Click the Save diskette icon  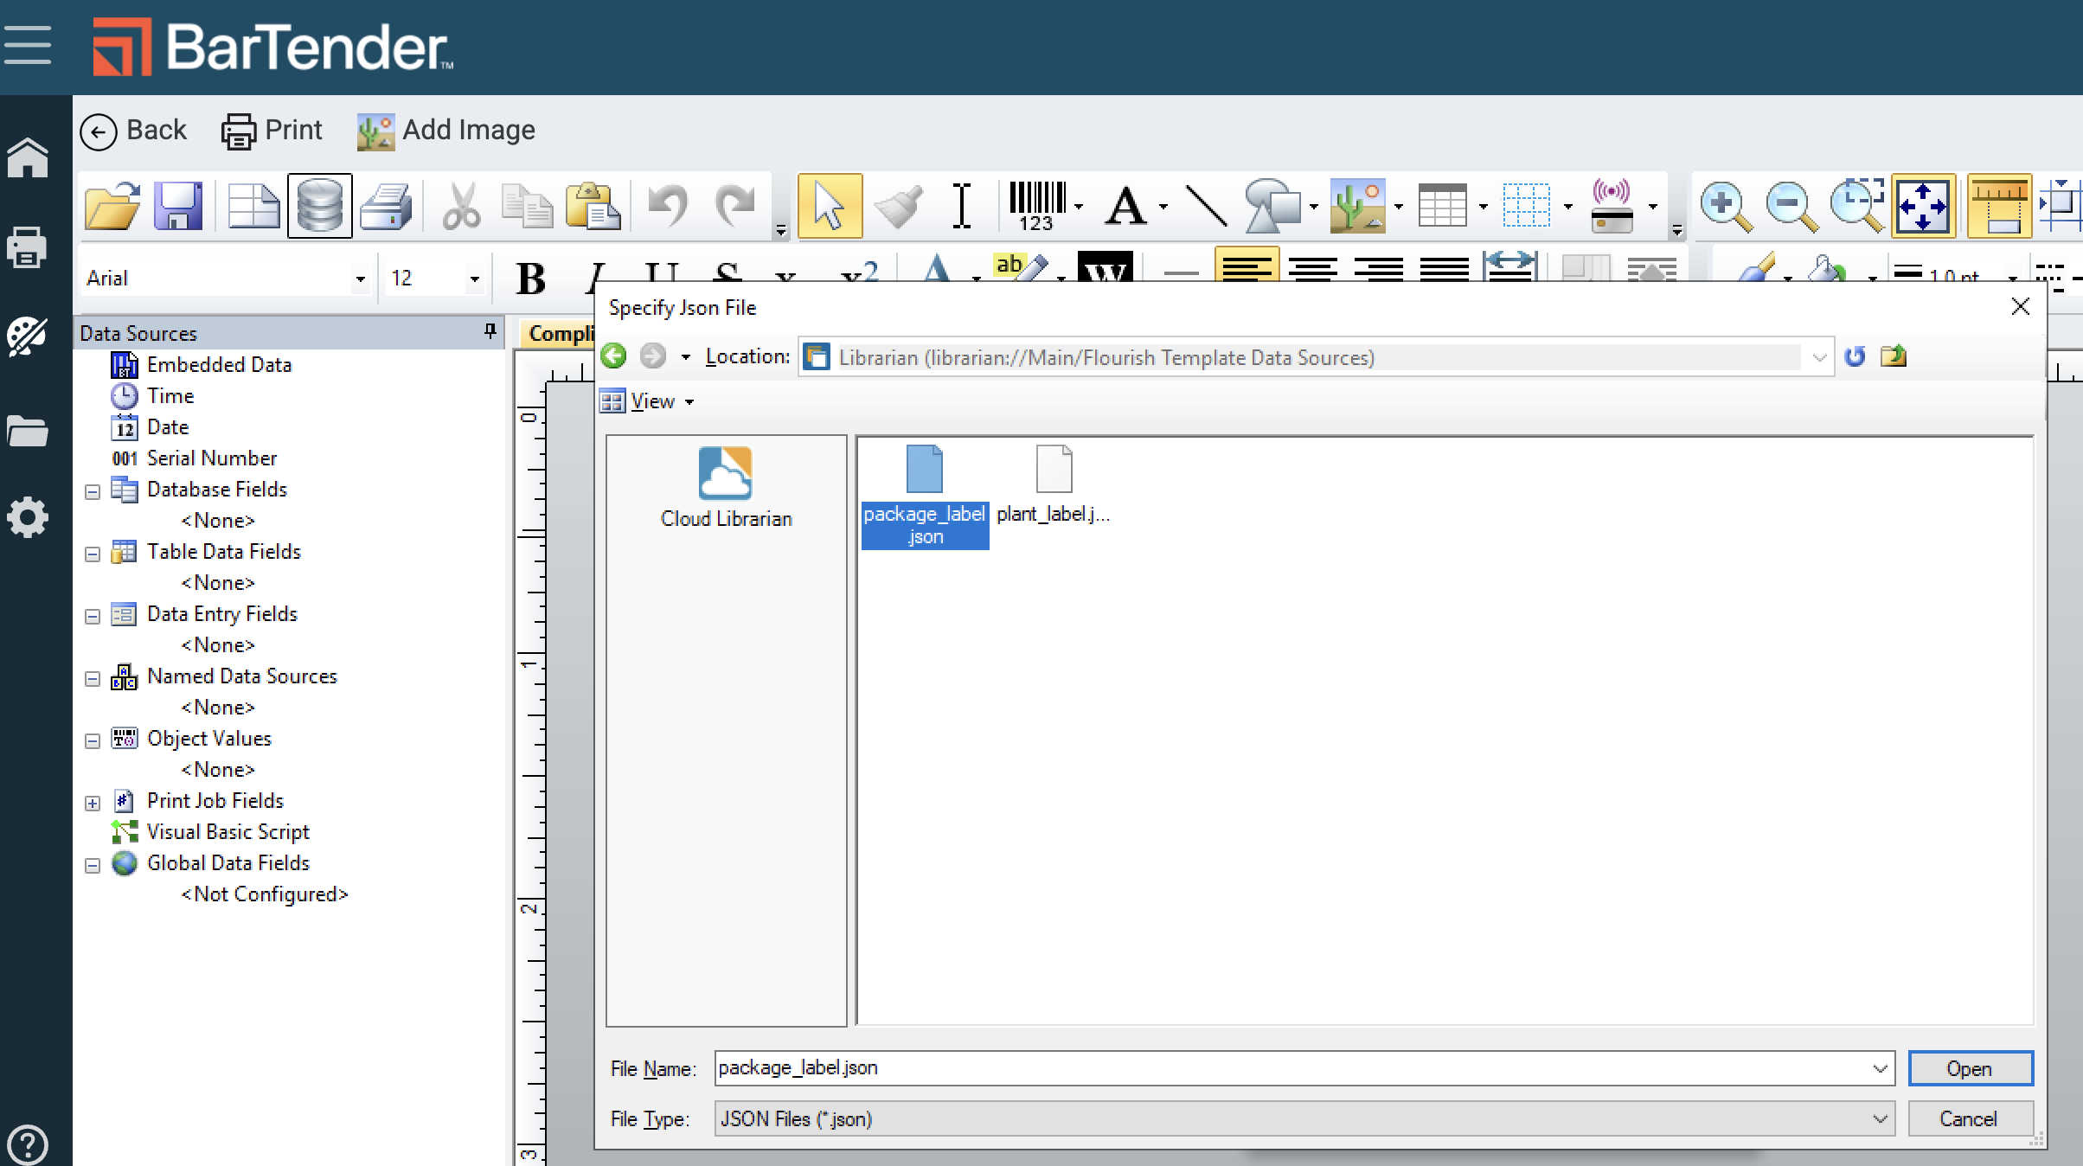178,206
